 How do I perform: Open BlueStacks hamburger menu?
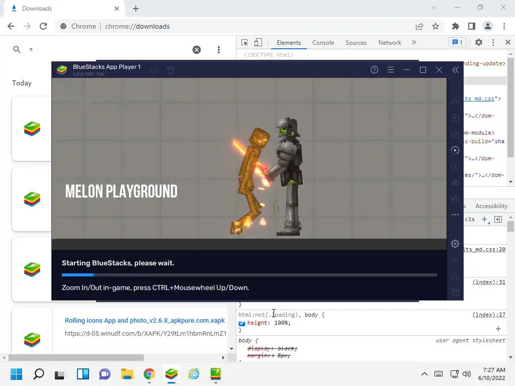point(390,69)
